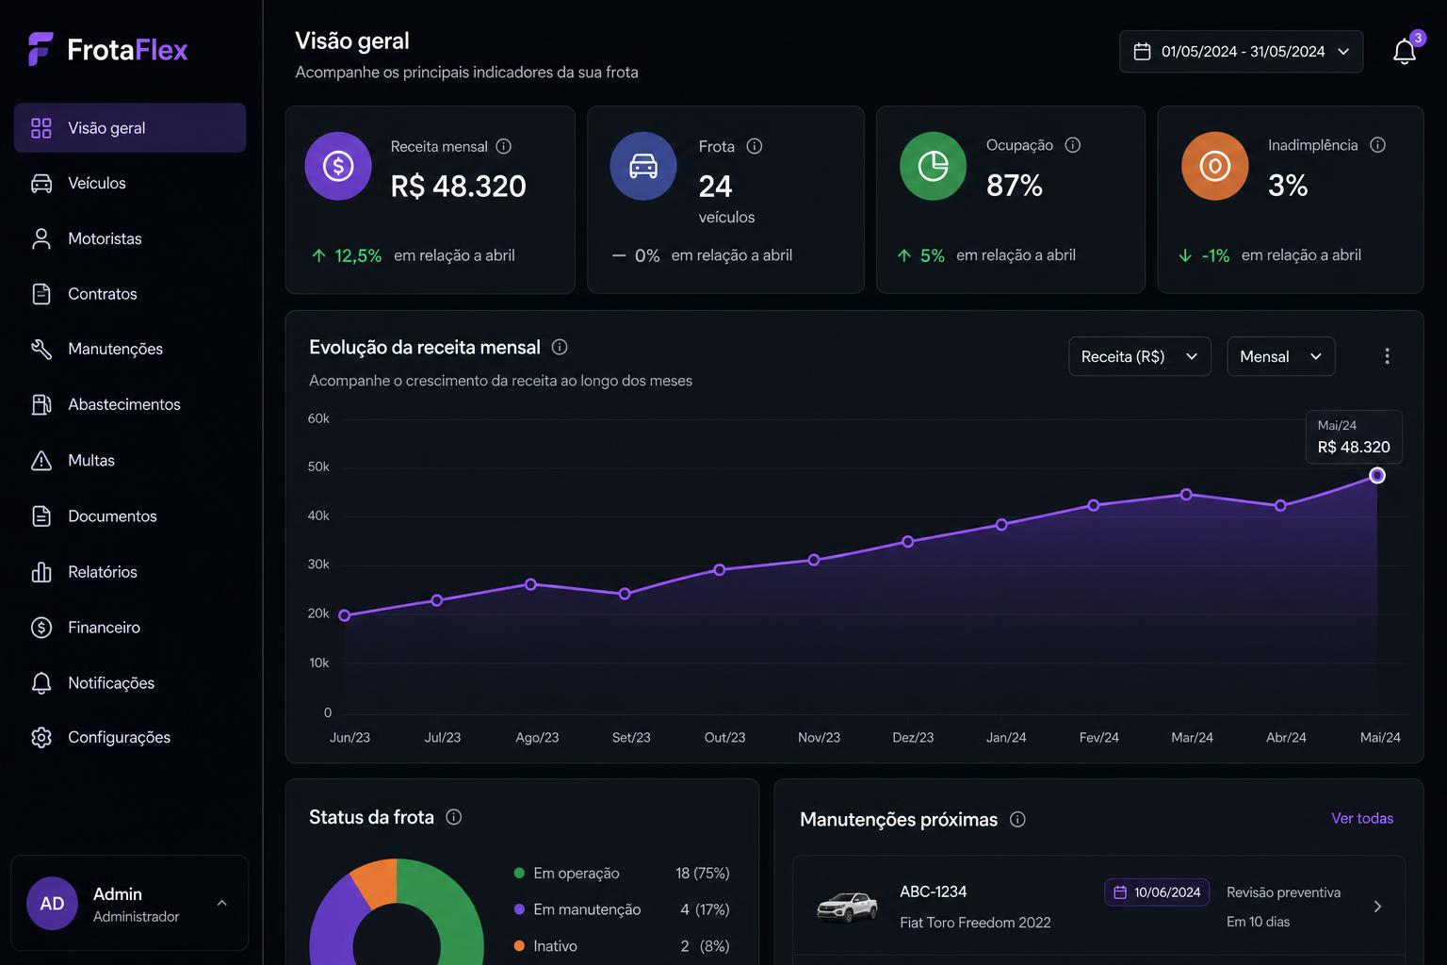
Task: Click the FrotaFlex logo icon
Action: (x=41, y=49)
